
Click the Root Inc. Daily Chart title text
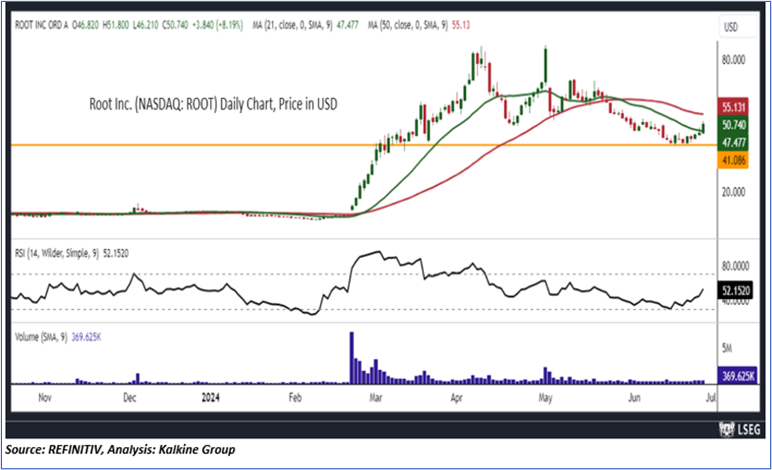(x=213, y=104)
